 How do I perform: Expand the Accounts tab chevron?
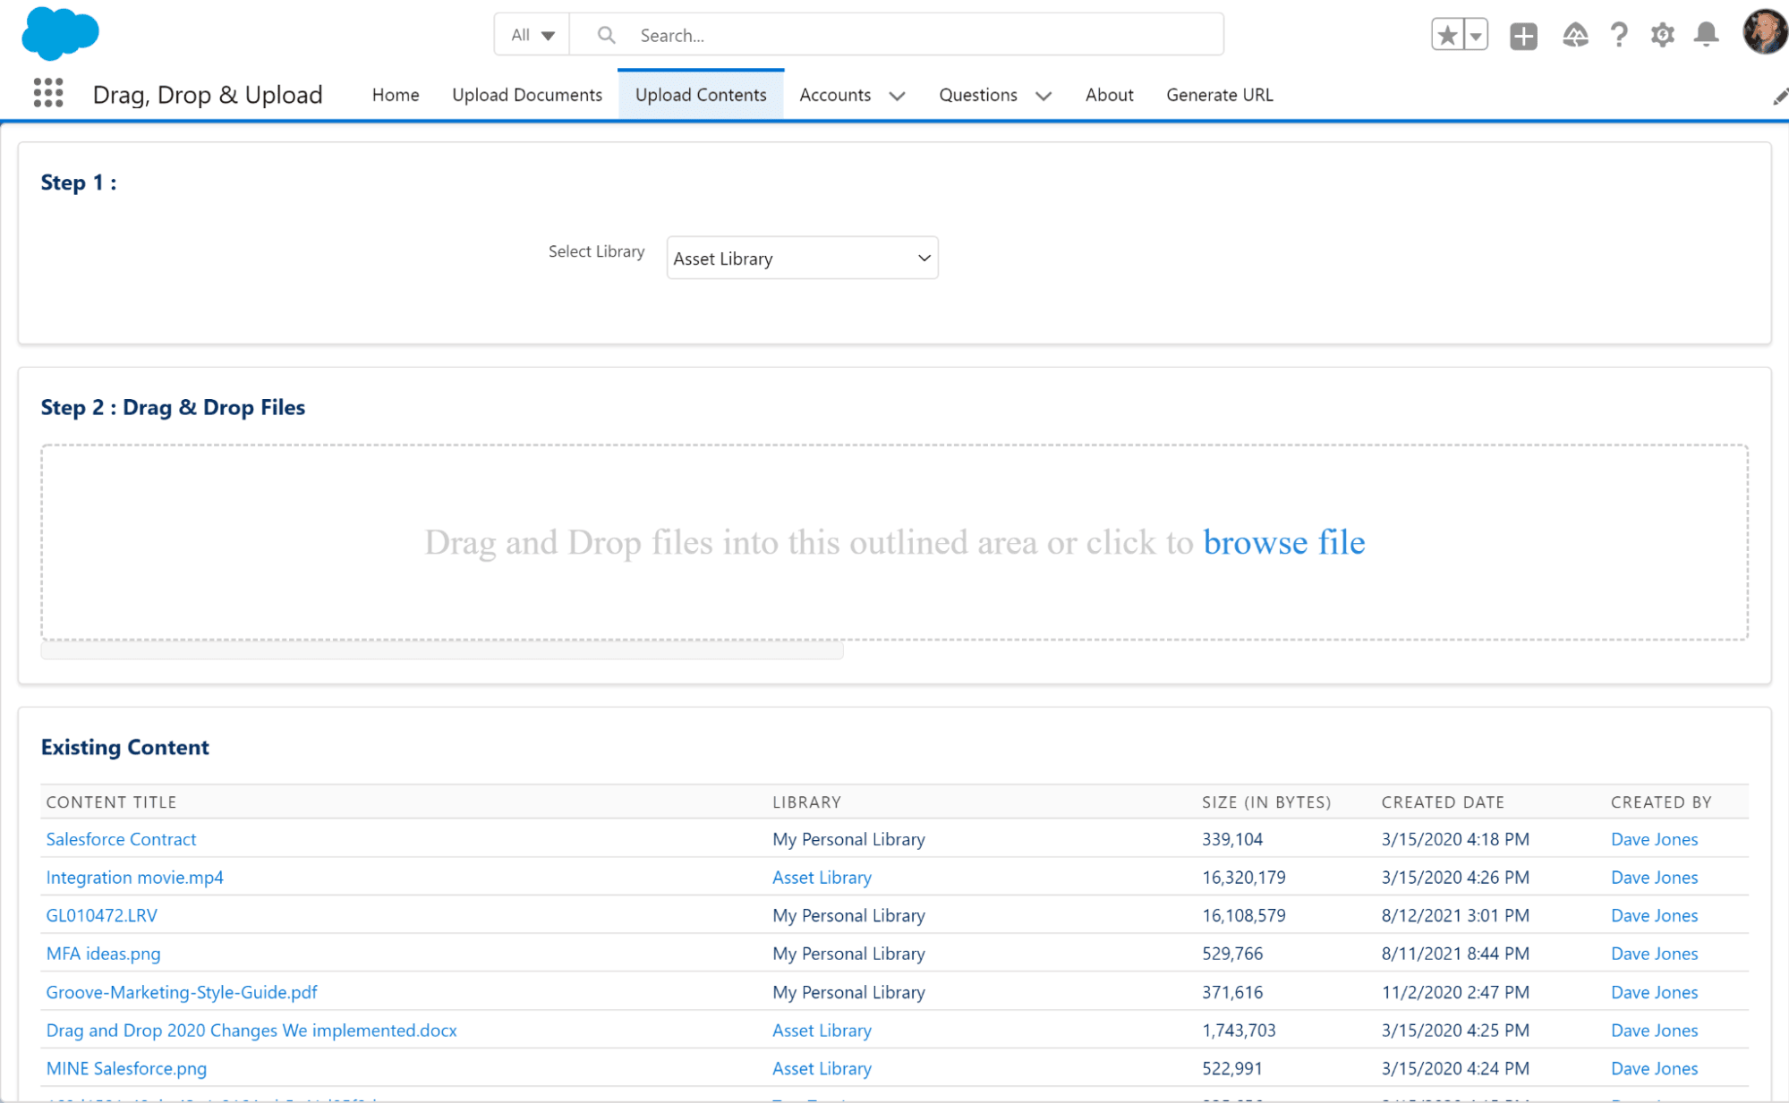click(x=897, y=96)
